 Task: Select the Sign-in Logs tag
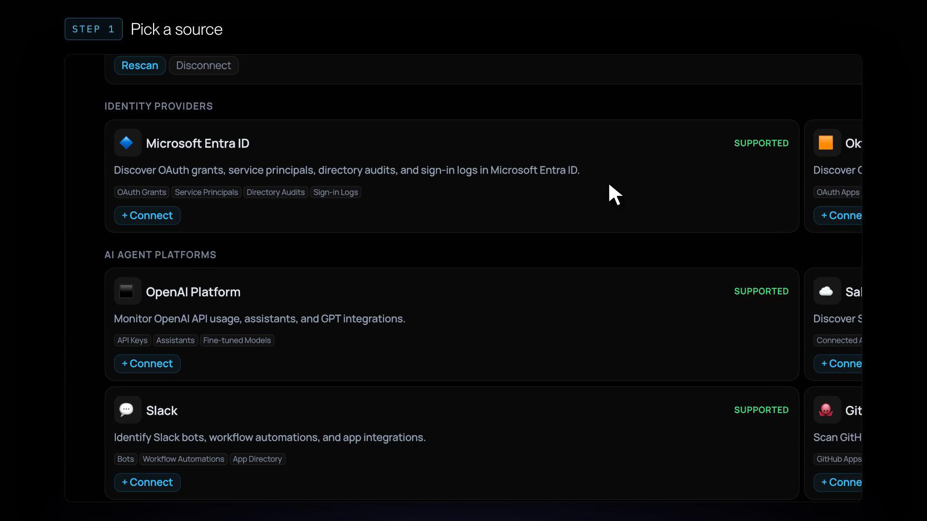(336, 192)
